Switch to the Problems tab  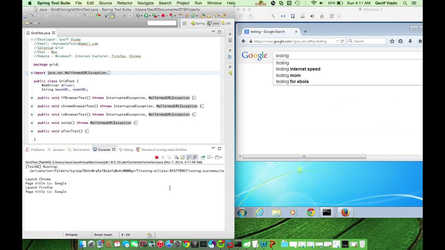(35, 150)
